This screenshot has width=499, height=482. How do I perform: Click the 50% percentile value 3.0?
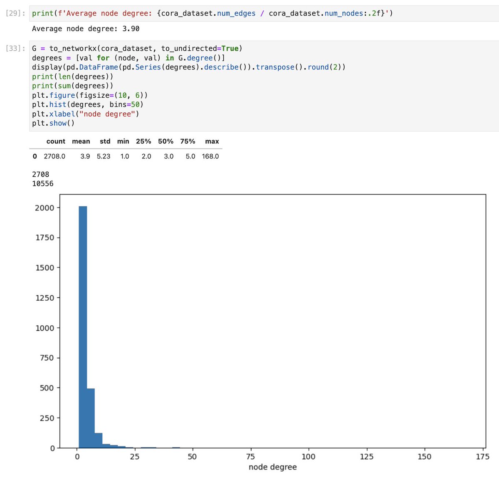pyautogui.click(x=169, y=156)
